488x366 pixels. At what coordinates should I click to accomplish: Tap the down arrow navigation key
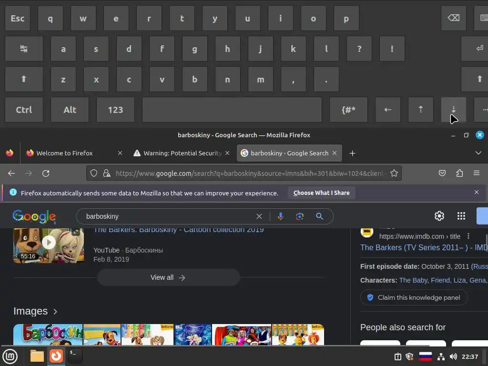tap(454, 110)
